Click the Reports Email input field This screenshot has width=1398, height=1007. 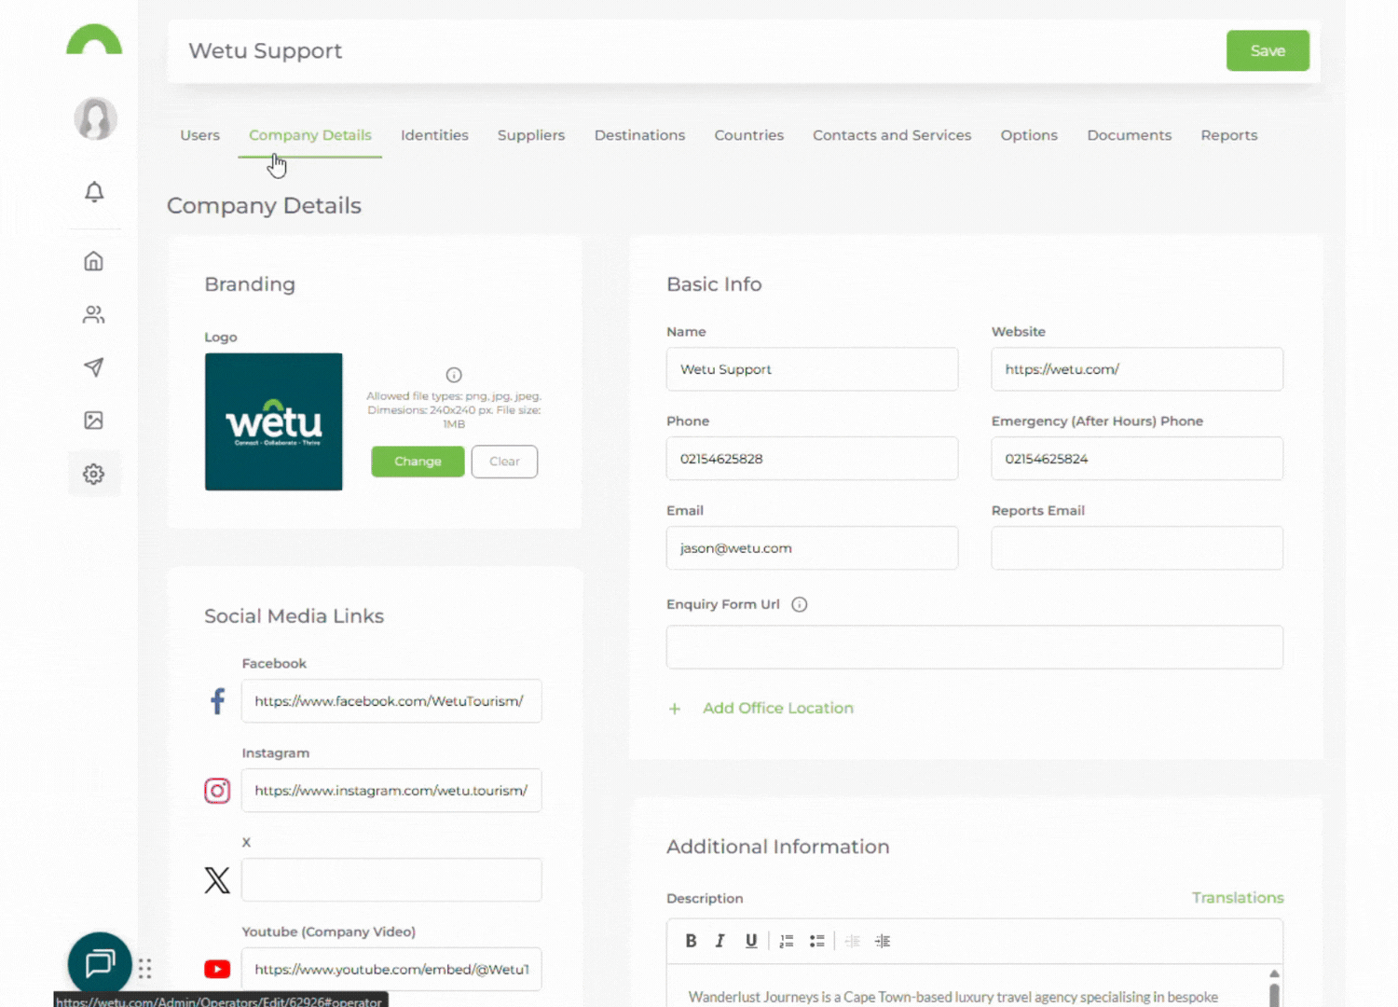1136,548
